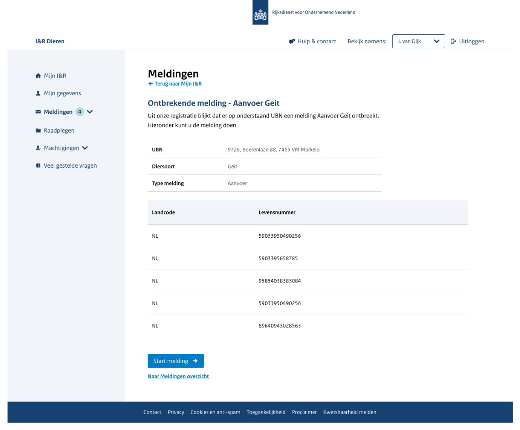
Task: Click the logout icon next to Uitloggen
Action: [x=453, y=41]
